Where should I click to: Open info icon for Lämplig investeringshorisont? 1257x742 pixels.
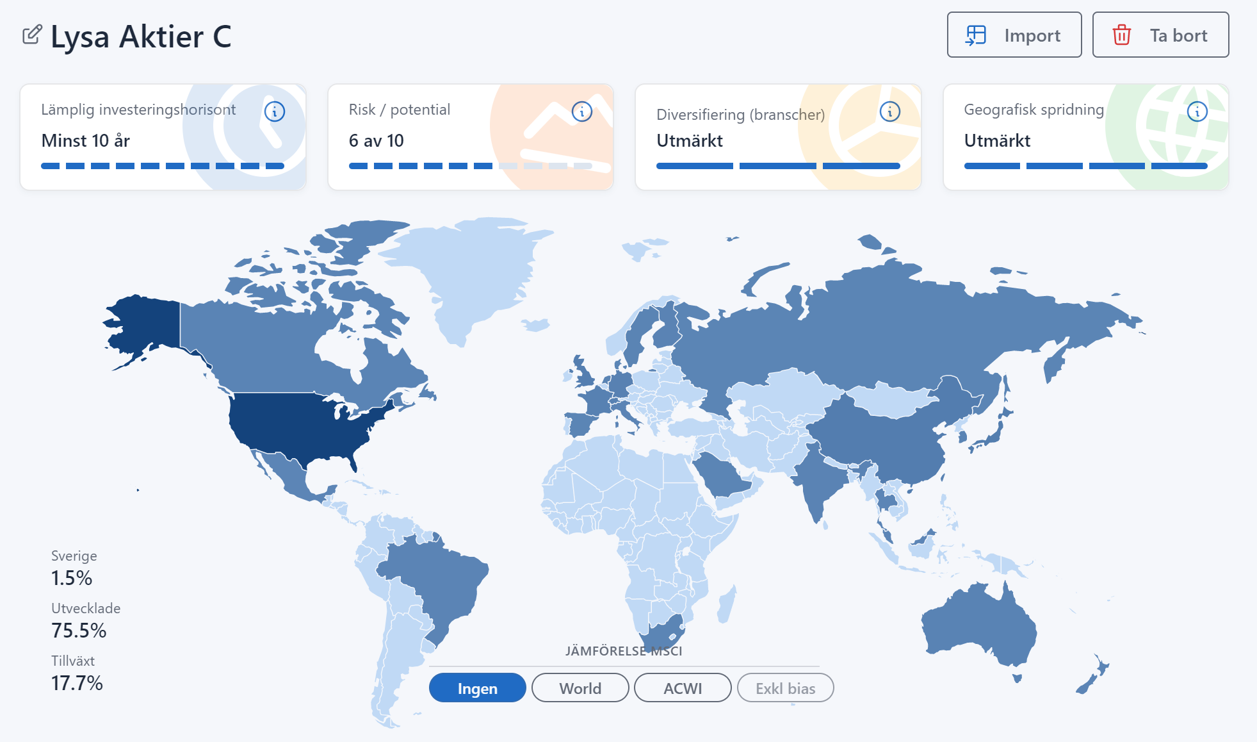pos(275,111)
